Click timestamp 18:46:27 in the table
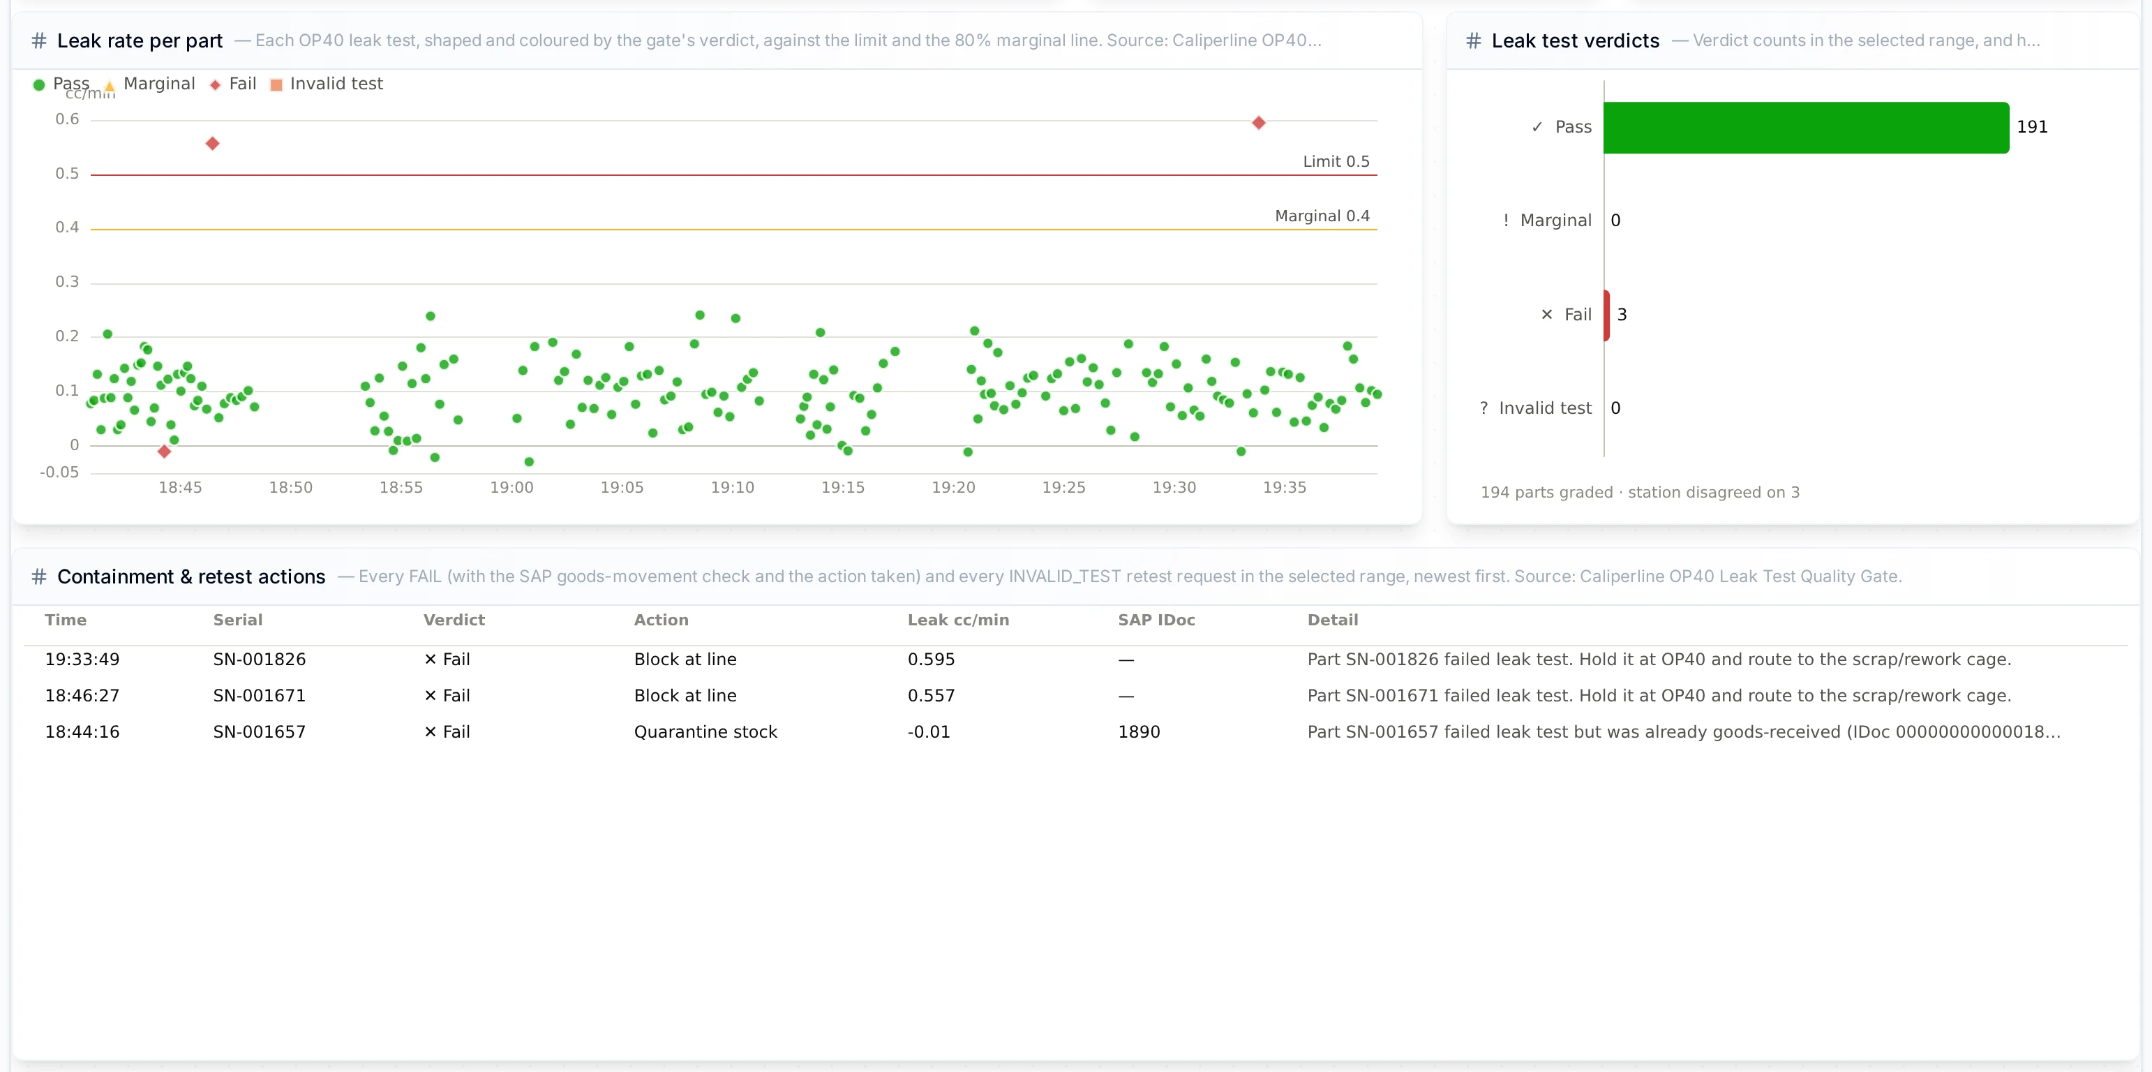 point(82,696)
